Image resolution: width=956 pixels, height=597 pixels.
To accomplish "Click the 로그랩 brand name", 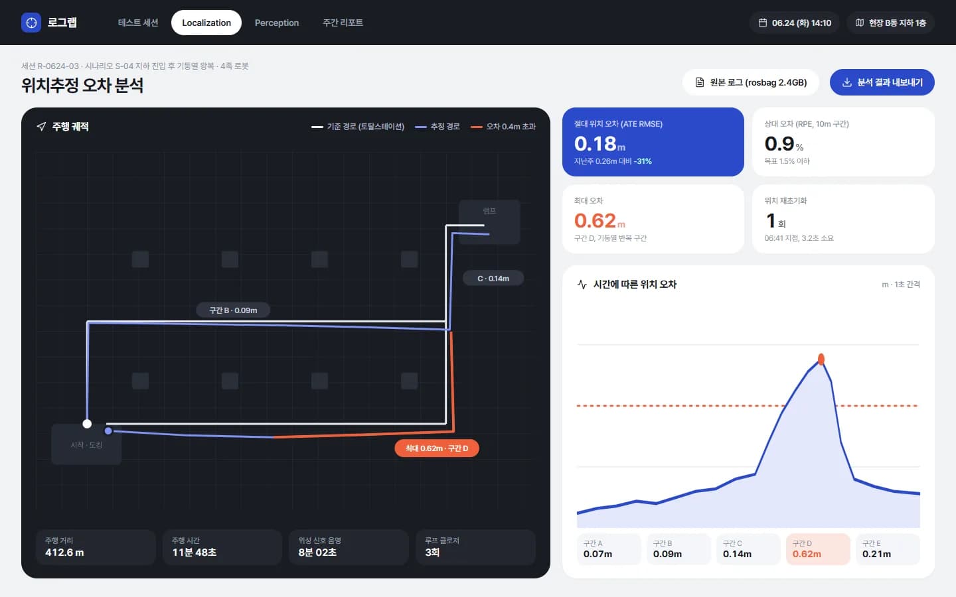I will [x=62, y=23].
